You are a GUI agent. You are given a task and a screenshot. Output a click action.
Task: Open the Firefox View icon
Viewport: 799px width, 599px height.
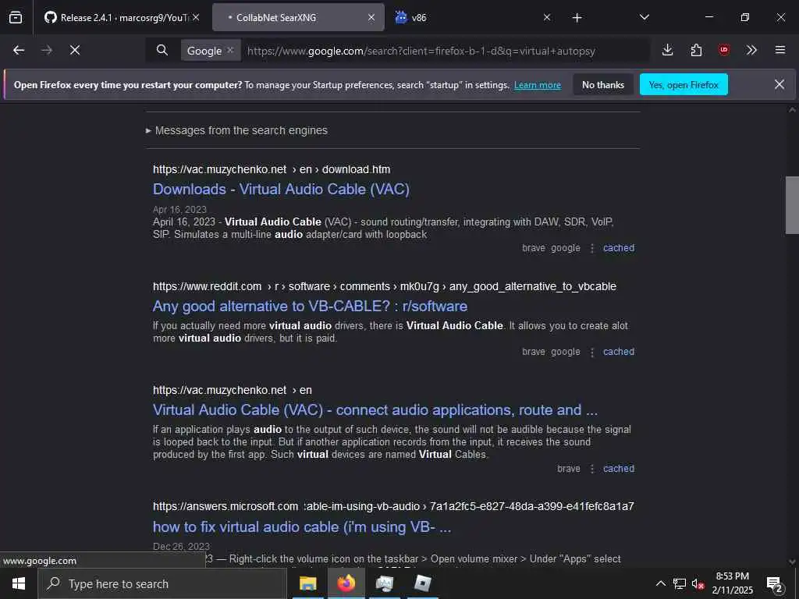[16, 18]
